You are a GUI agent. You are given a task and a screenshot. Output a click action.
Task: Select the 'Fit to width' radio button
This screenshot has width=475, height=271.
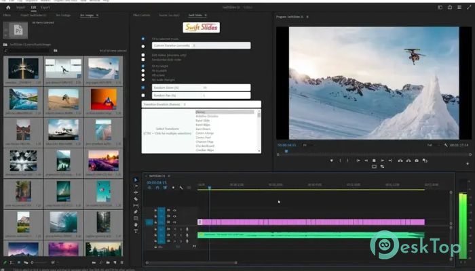click(x=143, y=70)
